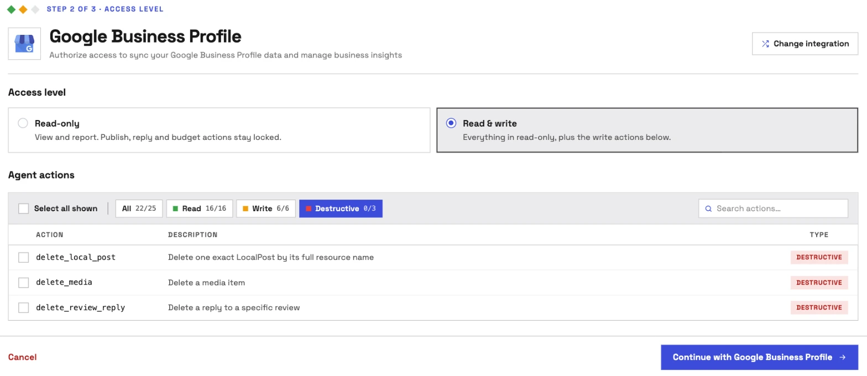The height and width of the screenshot is (376, 867).
Task: Click the ACTION column header
Action: [x=50, y=234]
